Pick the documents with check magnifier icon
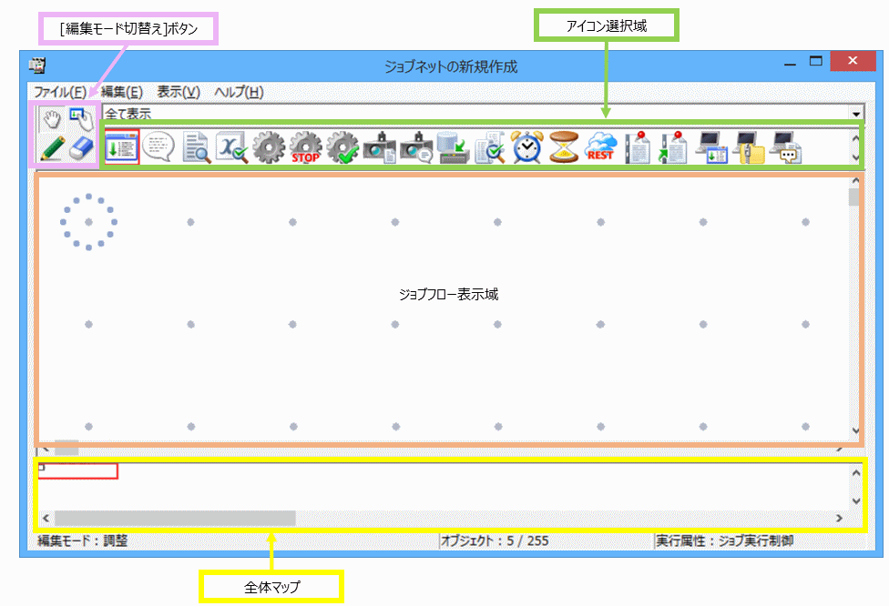The width and height of the screenshot is (889, 606). tap(490, 147)
